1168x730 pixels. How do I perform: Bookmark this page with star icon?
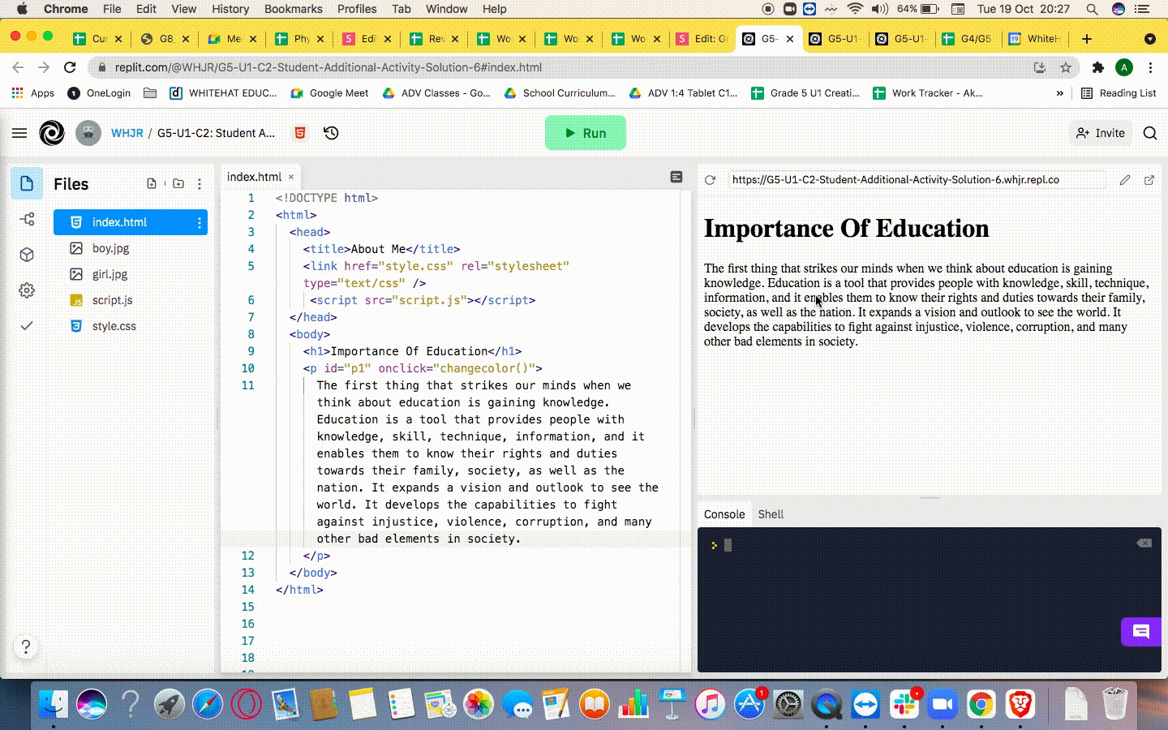tap(1066, 67)
